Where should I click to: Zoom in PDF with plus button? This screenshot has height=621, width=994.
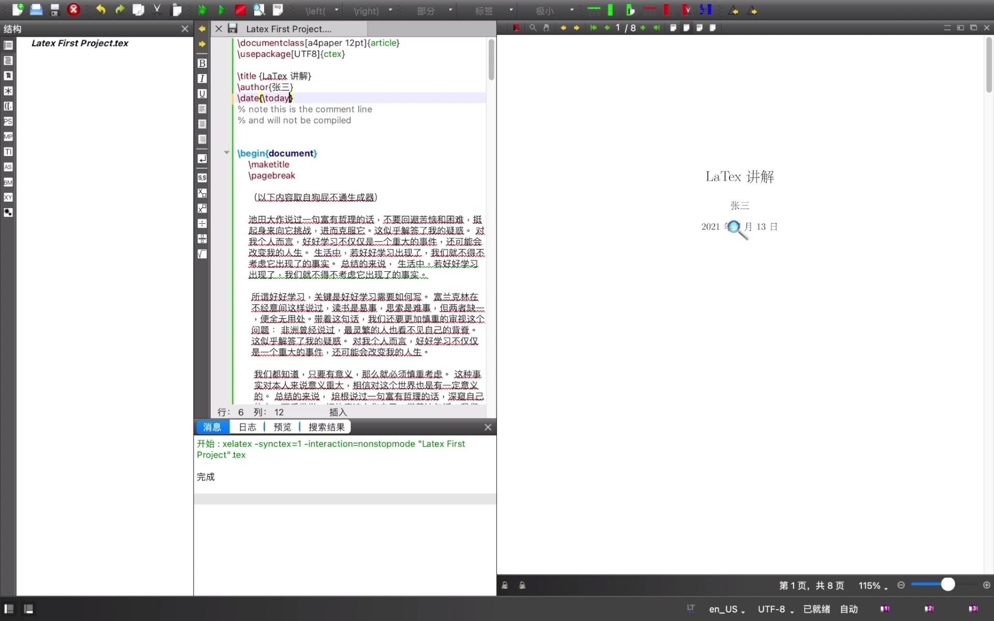click(x=987, y=585)
